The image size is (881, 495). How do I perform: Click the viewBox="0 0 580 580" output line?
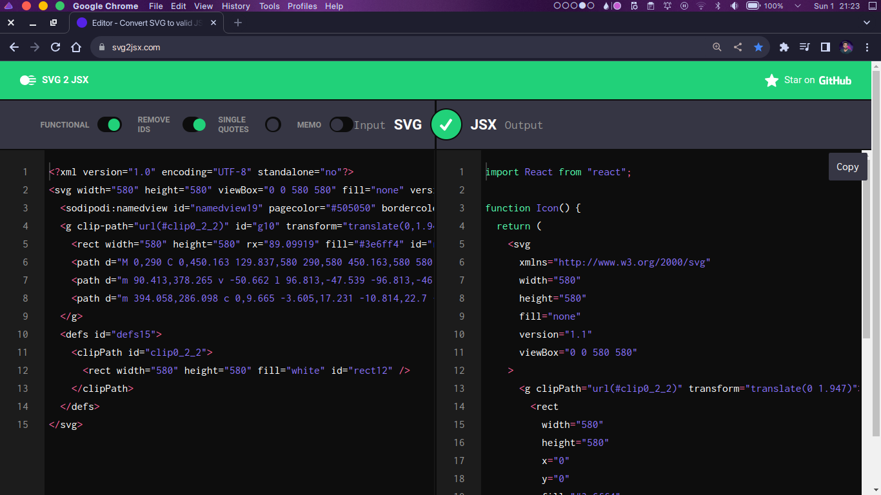(578, 353)
